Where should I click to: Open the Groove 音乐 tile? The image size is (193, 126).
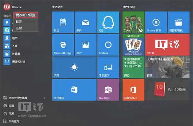pyautogui.click(x=156, y=22)
